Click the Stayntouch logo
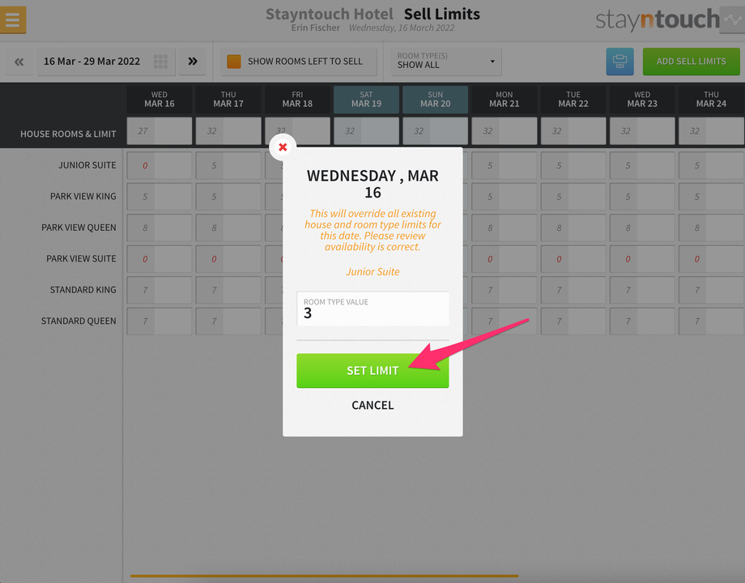Screen dimensions: 745x583 (x=658, y=19)
